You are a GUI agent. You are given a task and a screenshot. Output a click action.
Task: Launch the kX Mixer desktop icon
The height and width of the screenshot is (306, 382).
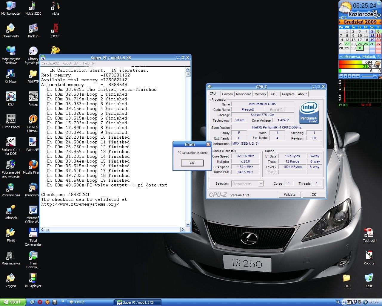point(11,76)
